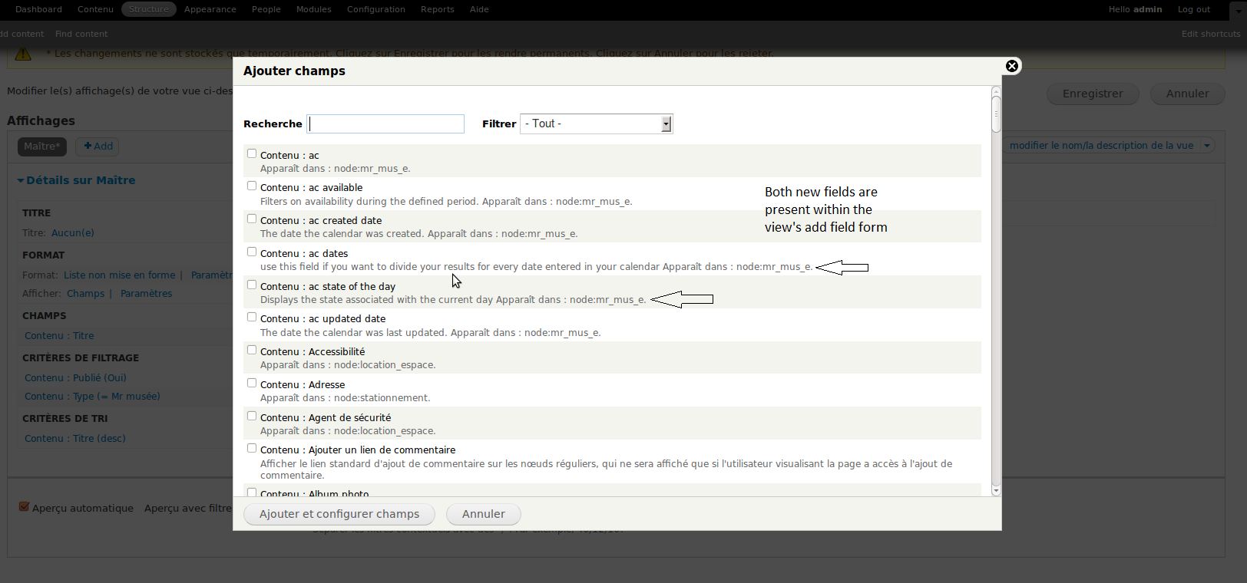Click the dialog's vertical scrollbar thumb

pos(996,114)
